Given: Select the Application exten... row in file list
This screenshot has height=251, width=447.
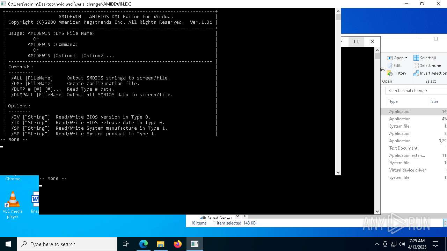Looking at the screenshot, I should (414, 155).
